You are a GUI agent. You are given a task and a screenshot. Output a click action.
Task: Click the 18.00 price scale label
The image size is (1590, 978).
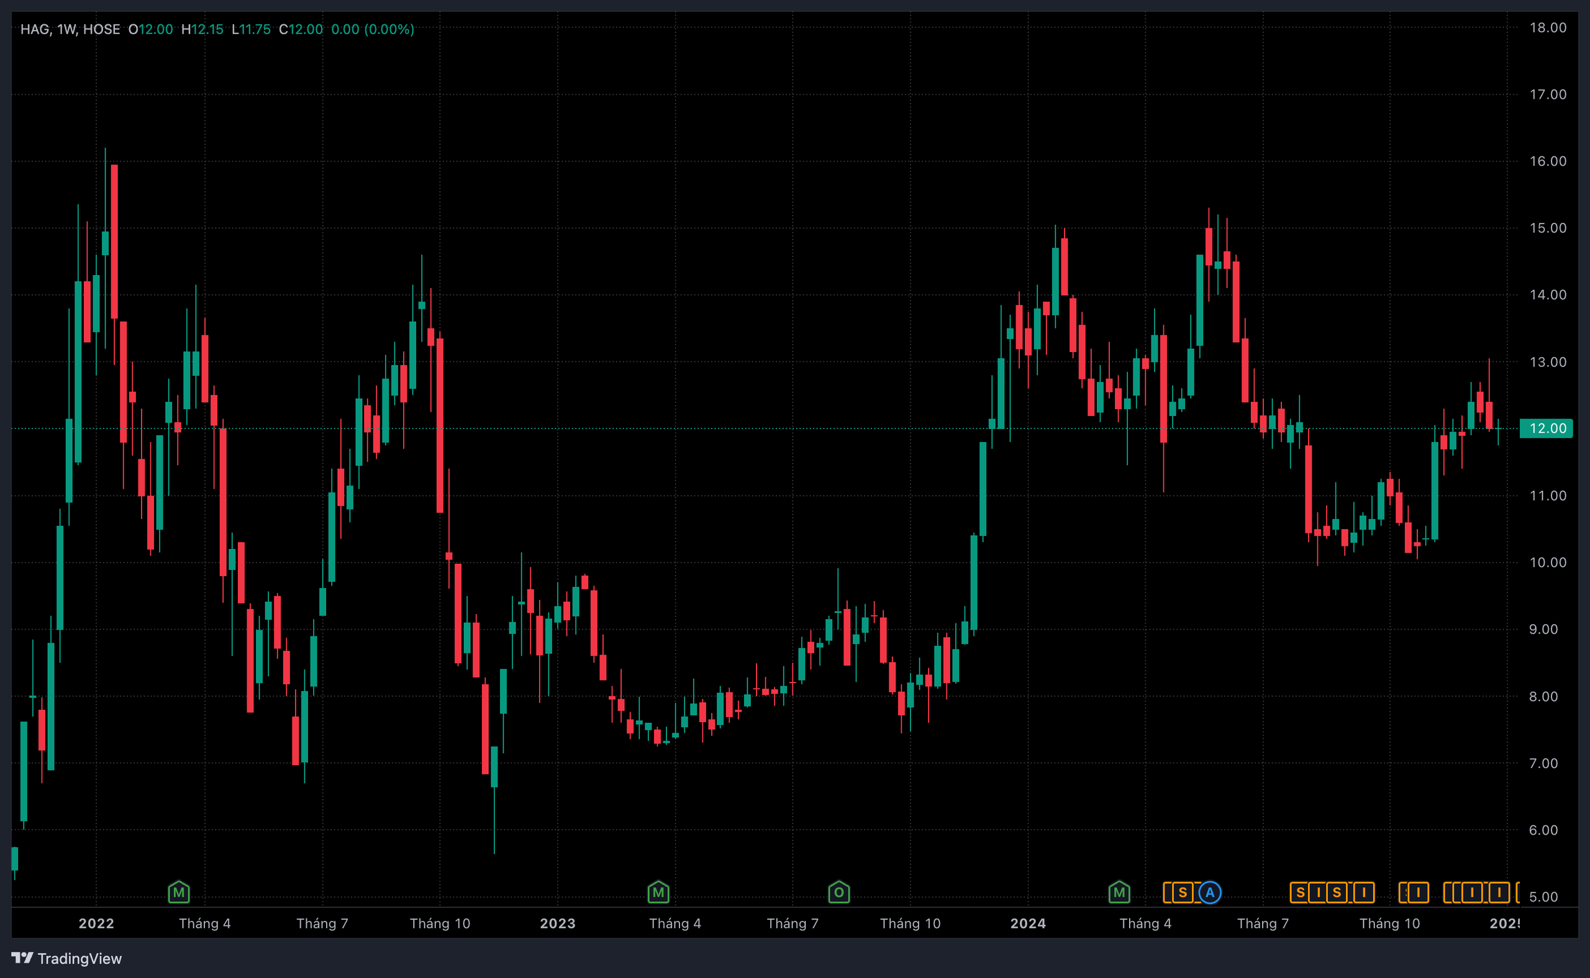click(x=1548, y=27)
